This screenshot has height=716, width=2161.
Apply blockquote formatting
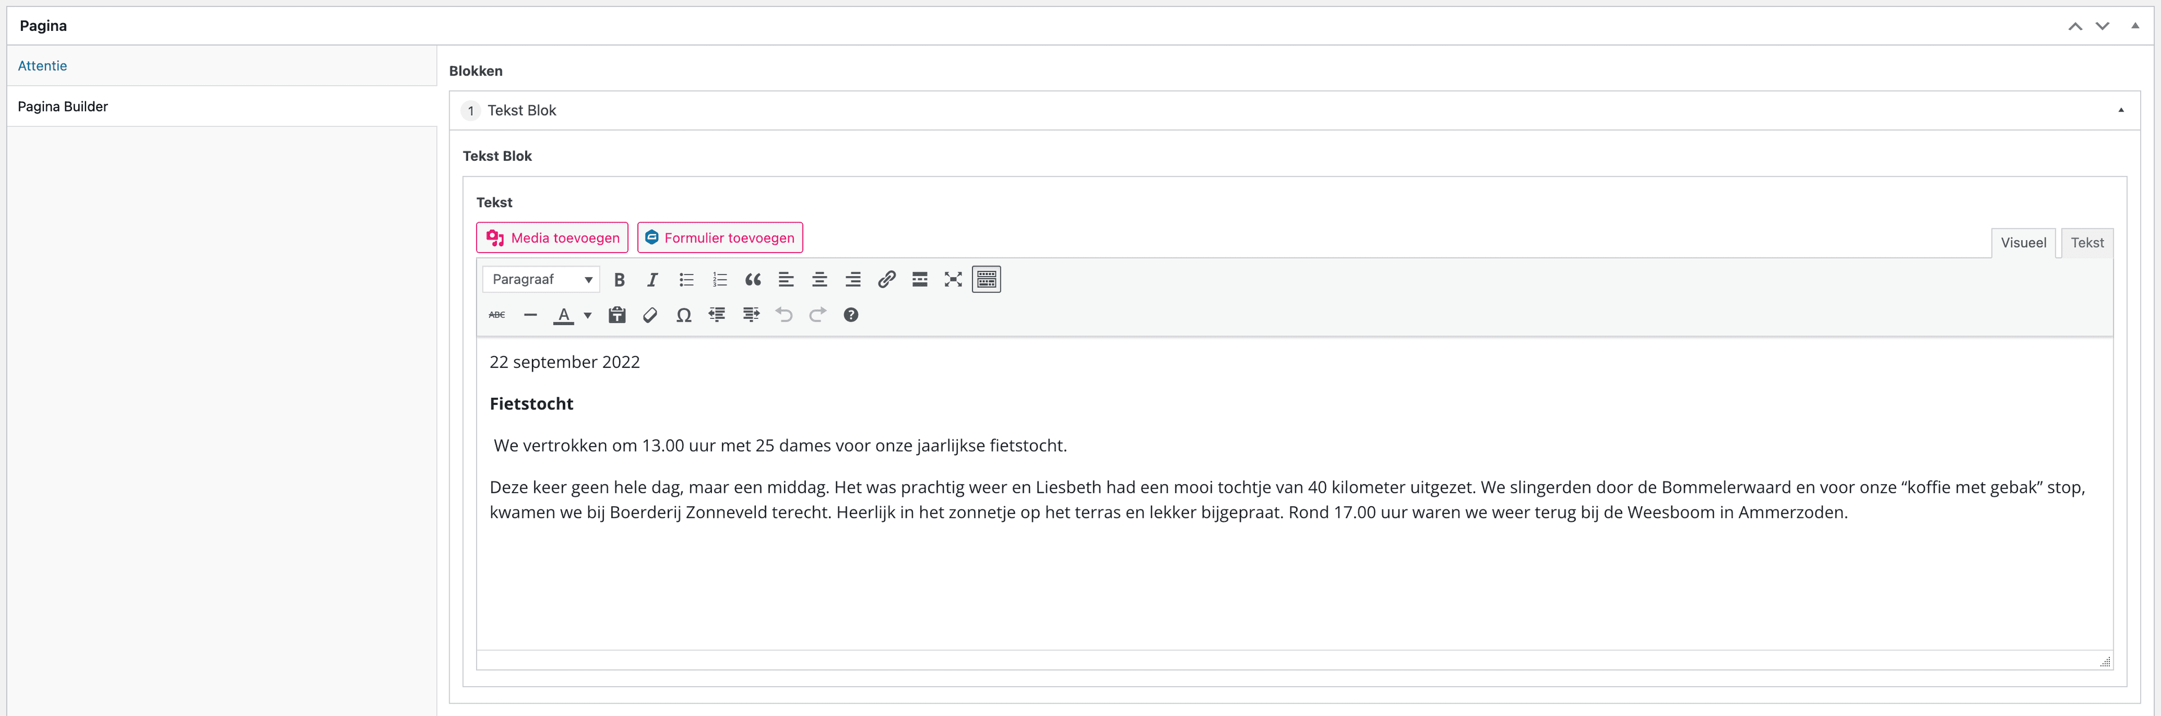752,280
